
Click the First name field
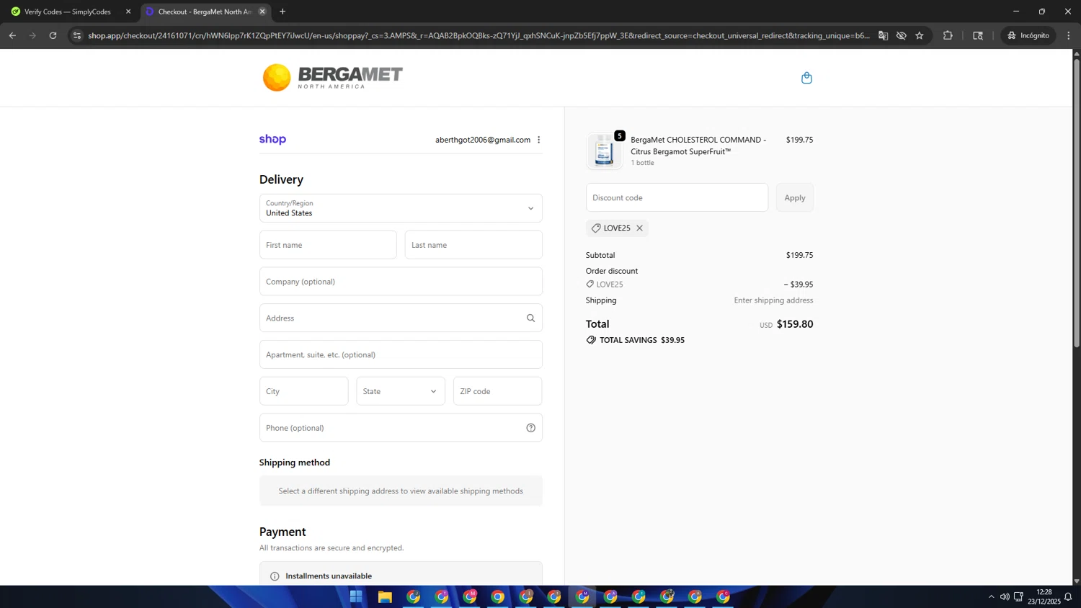click(328, 245)
